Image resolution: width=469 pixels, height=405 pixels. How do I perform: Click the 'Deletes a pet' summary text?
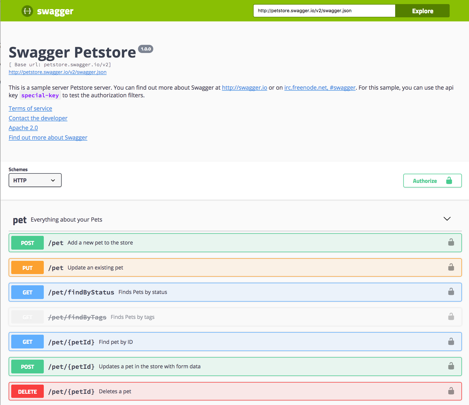pos(115,391)
